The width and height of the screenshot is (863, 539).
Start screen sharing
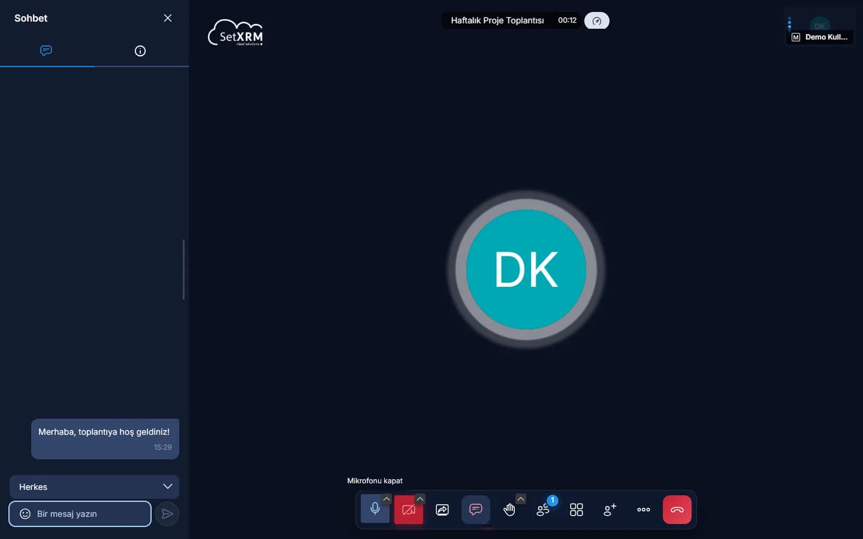[442, 510]
